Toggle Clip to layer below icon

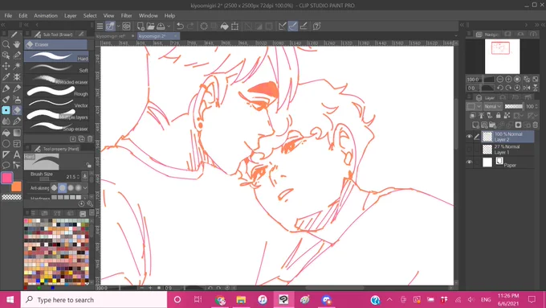coord(472,116)
